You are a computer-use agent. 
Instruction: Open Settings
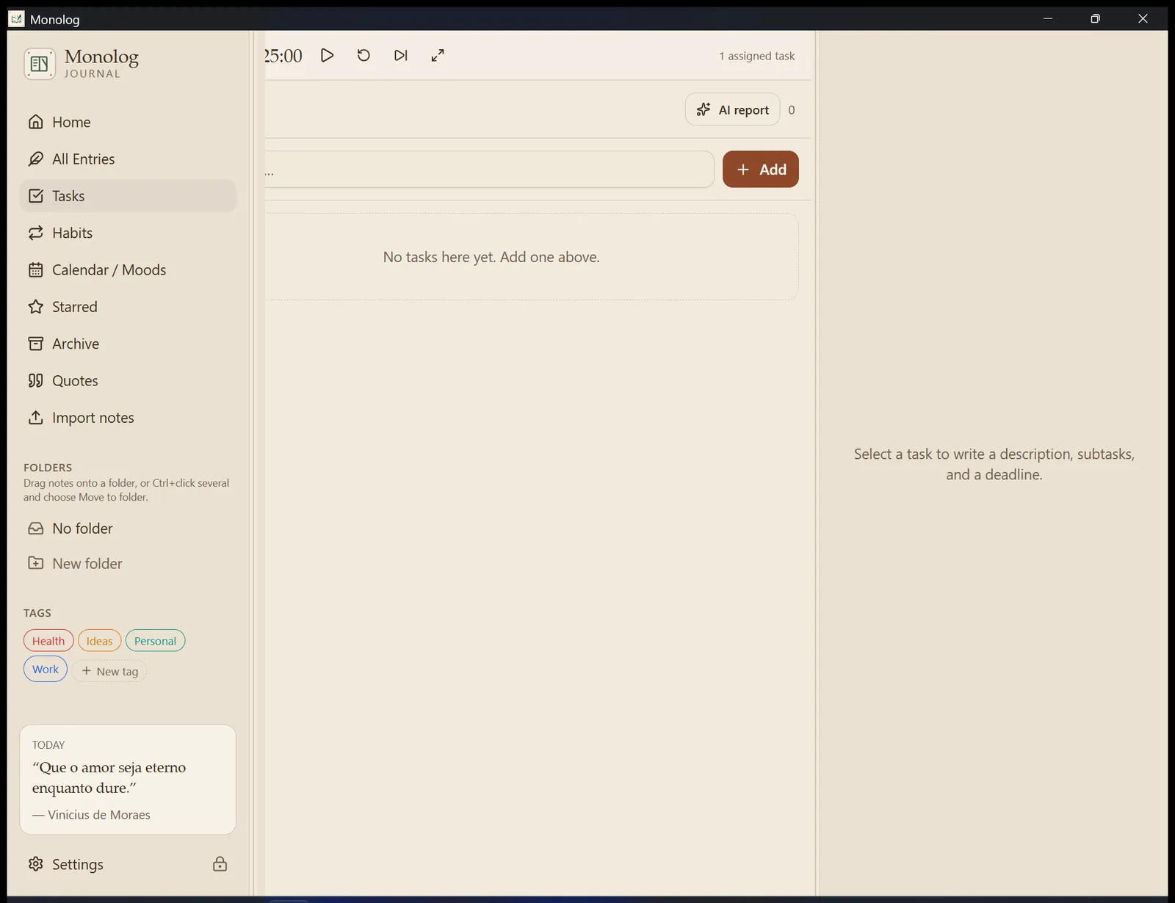pos(66,864)
